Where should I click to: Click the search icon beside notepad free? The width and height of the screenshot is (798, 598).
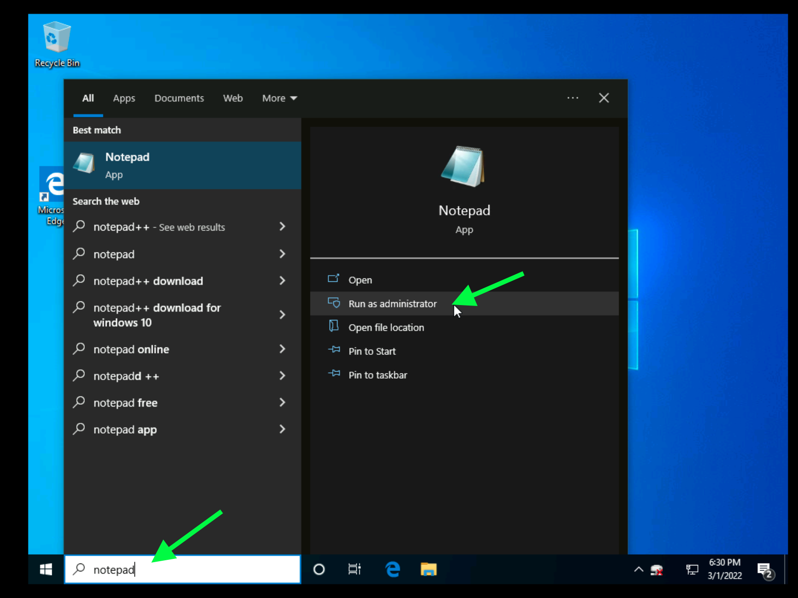[x=79, y=402]
